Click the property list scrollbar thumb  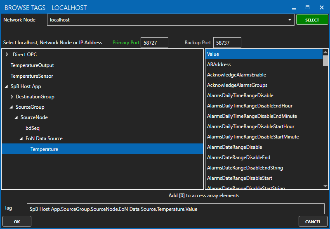coord(325,60)
